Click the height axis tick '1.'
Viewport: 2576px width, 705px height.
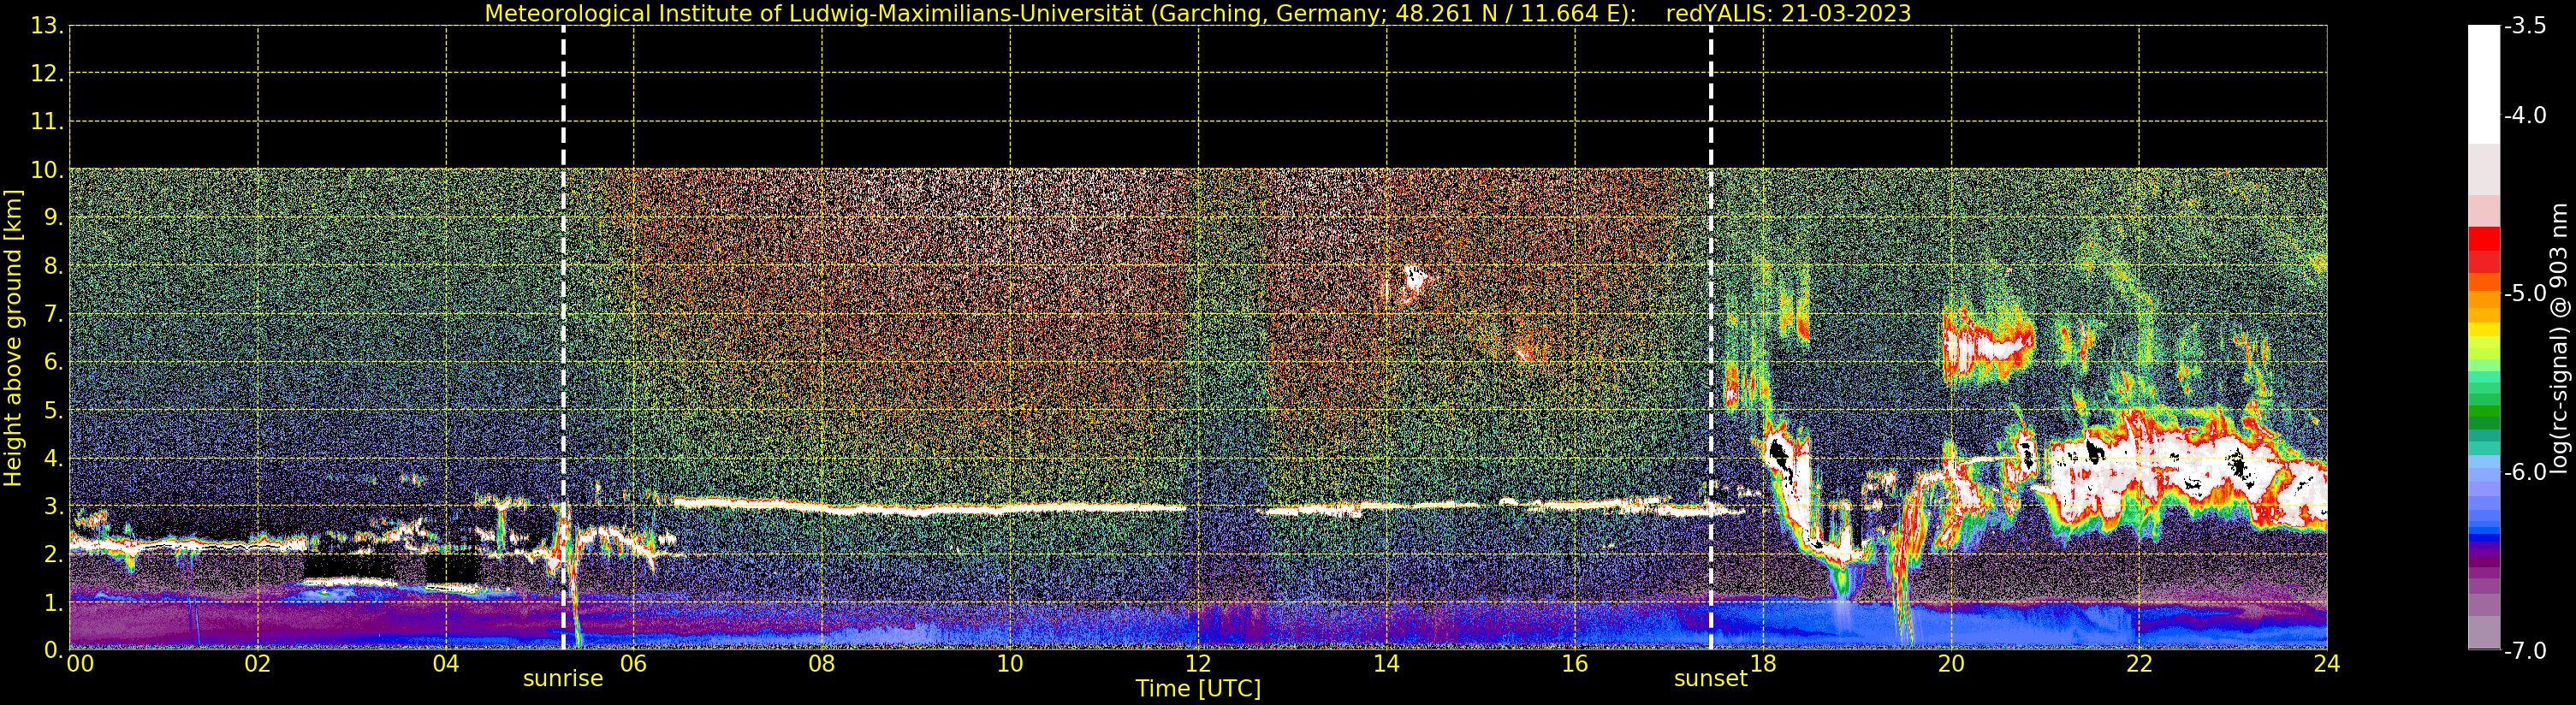54,602
